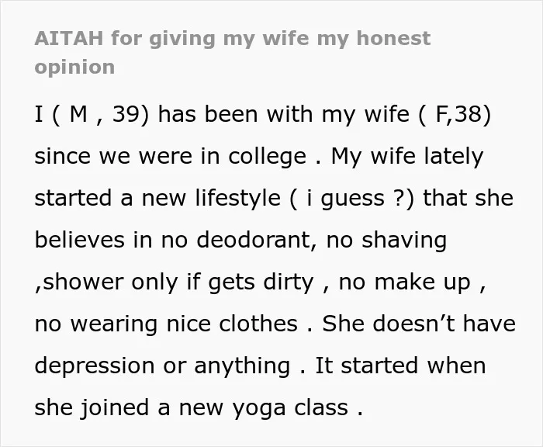The image size is (543, 447).
Task: Click the word "doesn't" in the post
Action: tap(413, 324)
